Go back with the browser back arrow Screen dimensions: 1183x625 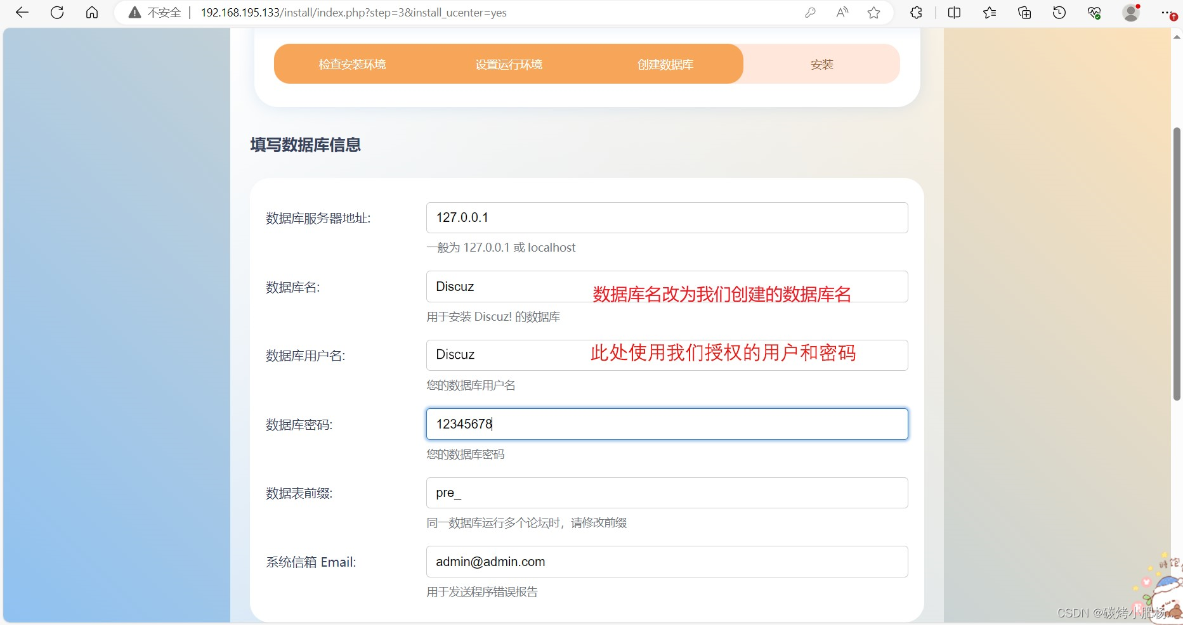(x=22, y=13)
